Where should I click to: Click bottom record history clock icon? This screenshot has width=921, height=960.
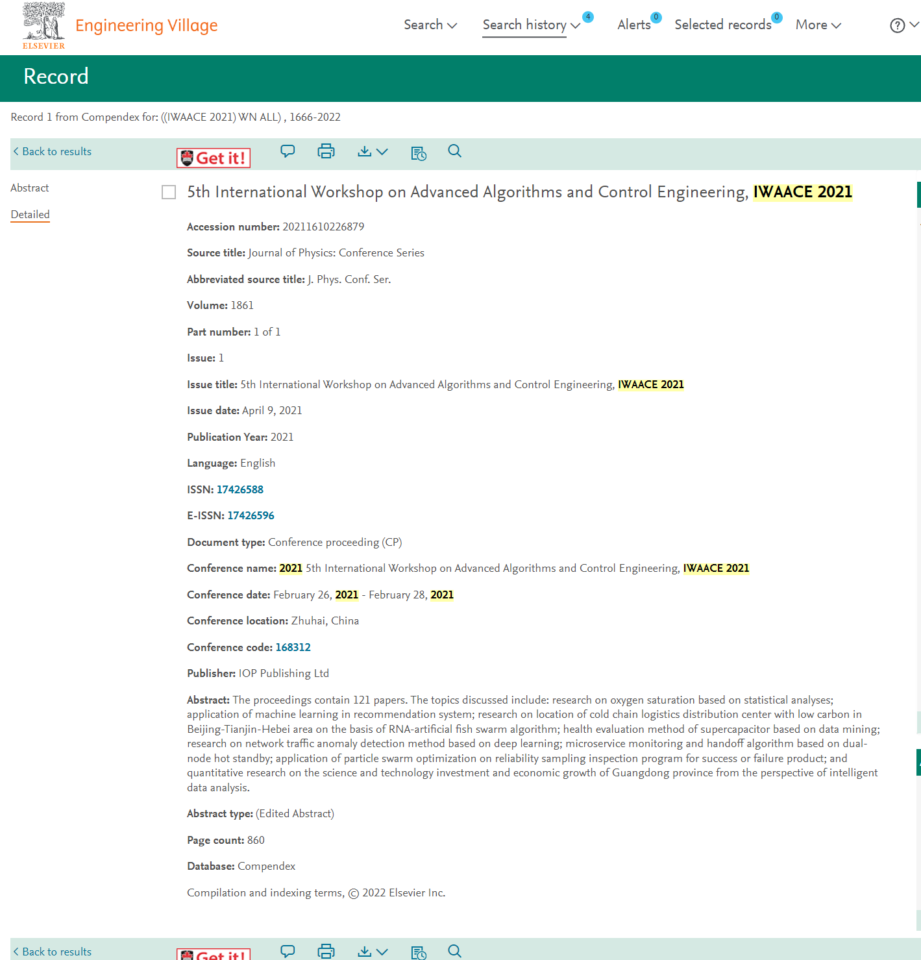419,953
